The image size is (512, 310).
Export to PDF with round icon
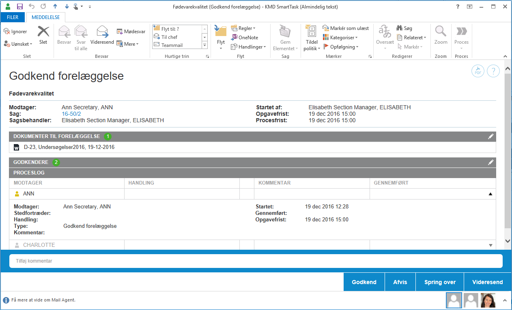pos(478,71)
